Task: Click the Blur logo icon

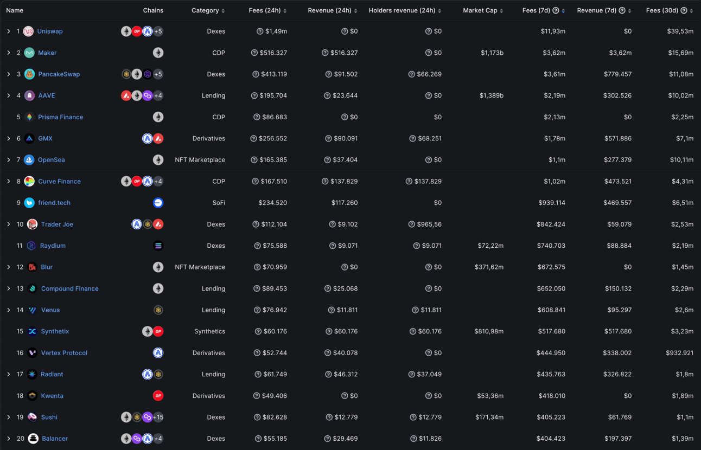Action: 33,267
